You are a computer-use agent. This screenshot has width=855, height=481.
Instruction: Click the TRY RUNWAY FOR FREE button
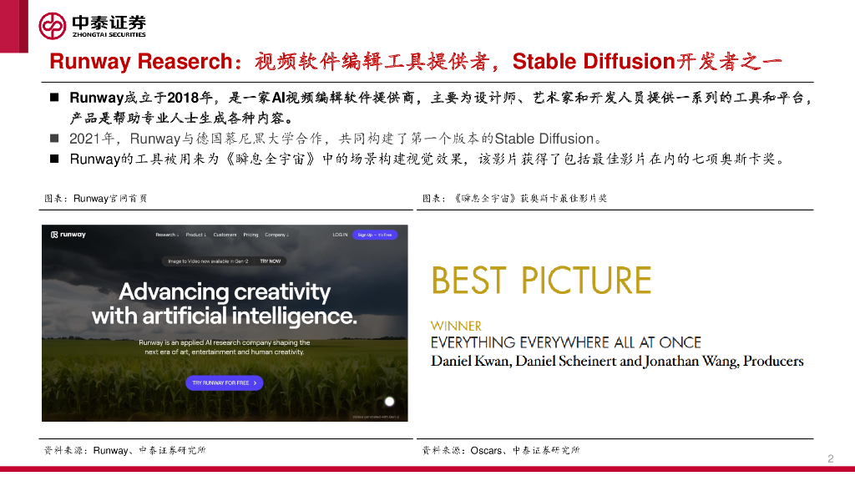tap(224, 382)
